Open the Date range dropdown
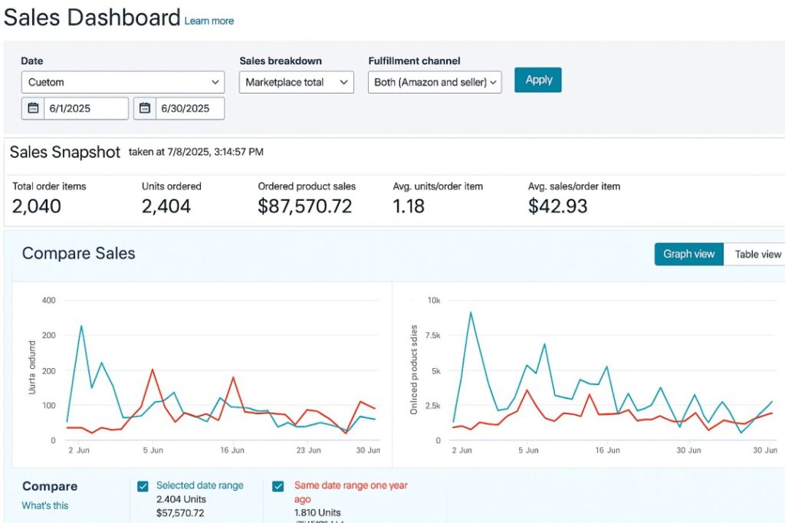 pos(123,82)
